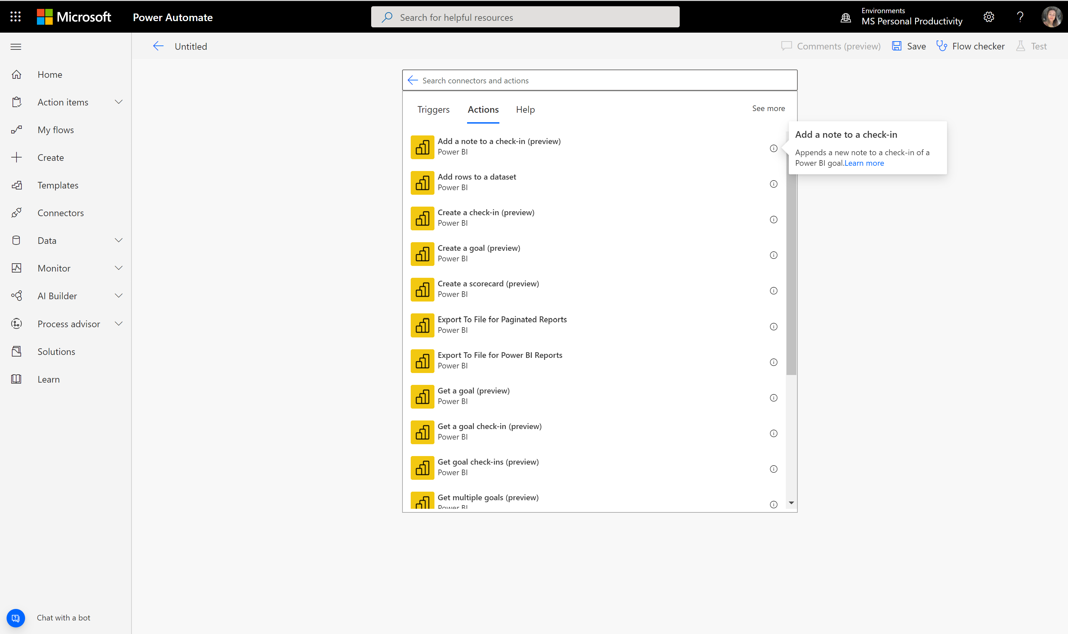This screenshot has height=634, width=1068.
Task: Click the Export To File for Paginated Reports icon
Action: (x=422, y=325)
